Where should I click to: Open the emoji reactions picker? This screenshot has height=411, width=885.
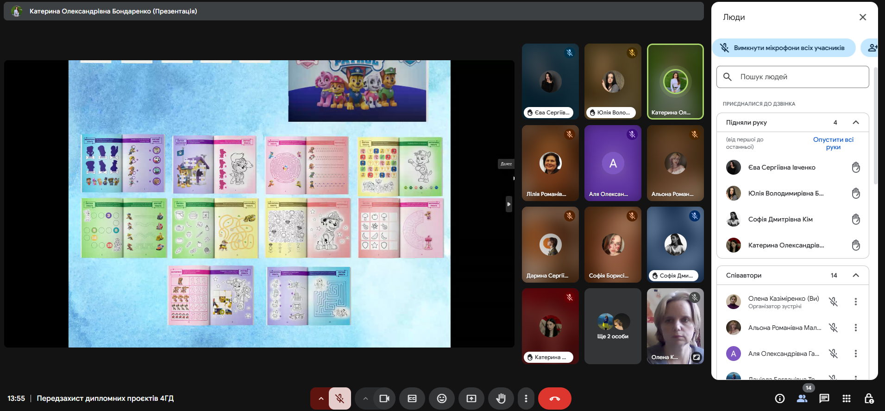pos(442,398)
